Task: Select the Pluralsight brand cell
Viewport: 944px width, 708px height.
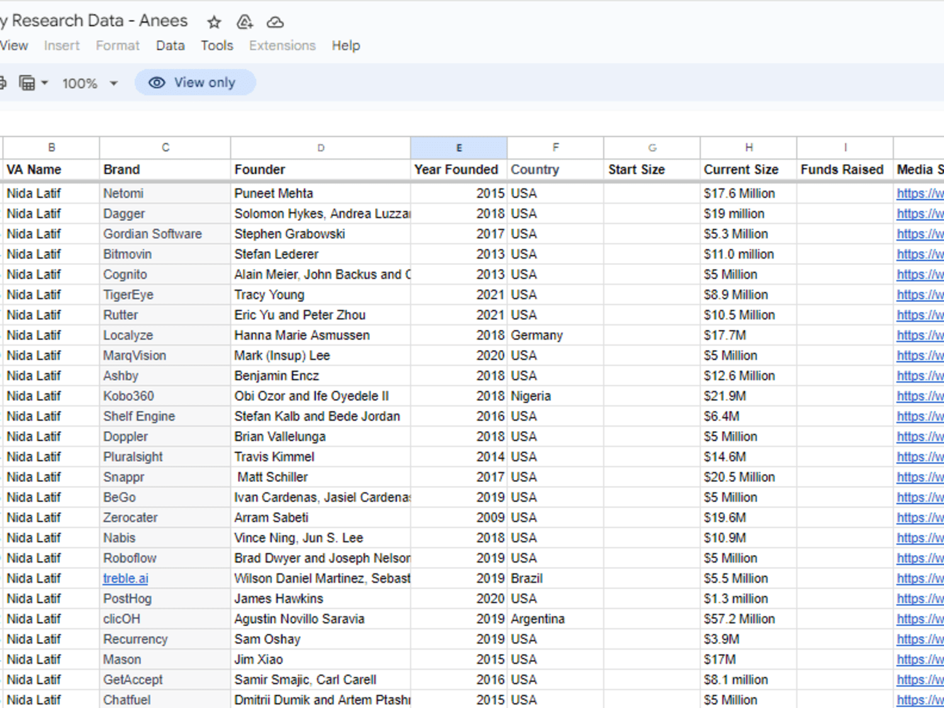Action: tap(166, 457)
